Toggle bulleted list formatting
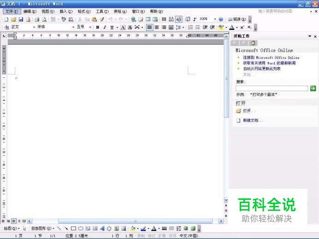This screenshot has width=319, height=239. click(198, 27)
